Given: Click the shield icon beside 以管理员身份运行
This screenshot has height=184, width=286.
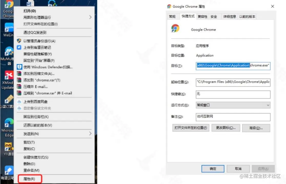Looking at the screenshot, I should 19,41.
